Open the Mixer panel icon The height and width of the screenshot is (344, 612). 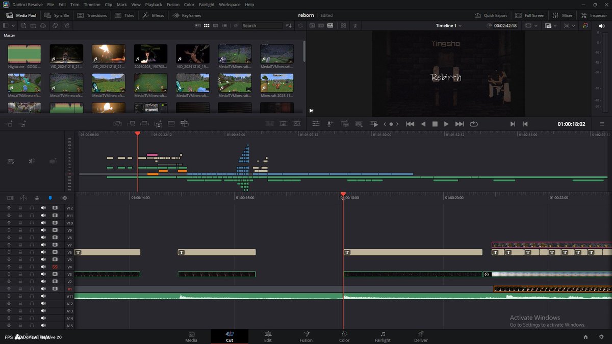tap(562, 15)
